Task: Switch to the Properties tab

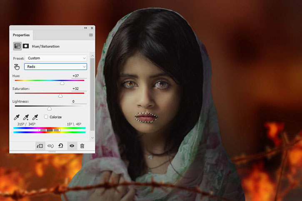Action: [21, 35]
